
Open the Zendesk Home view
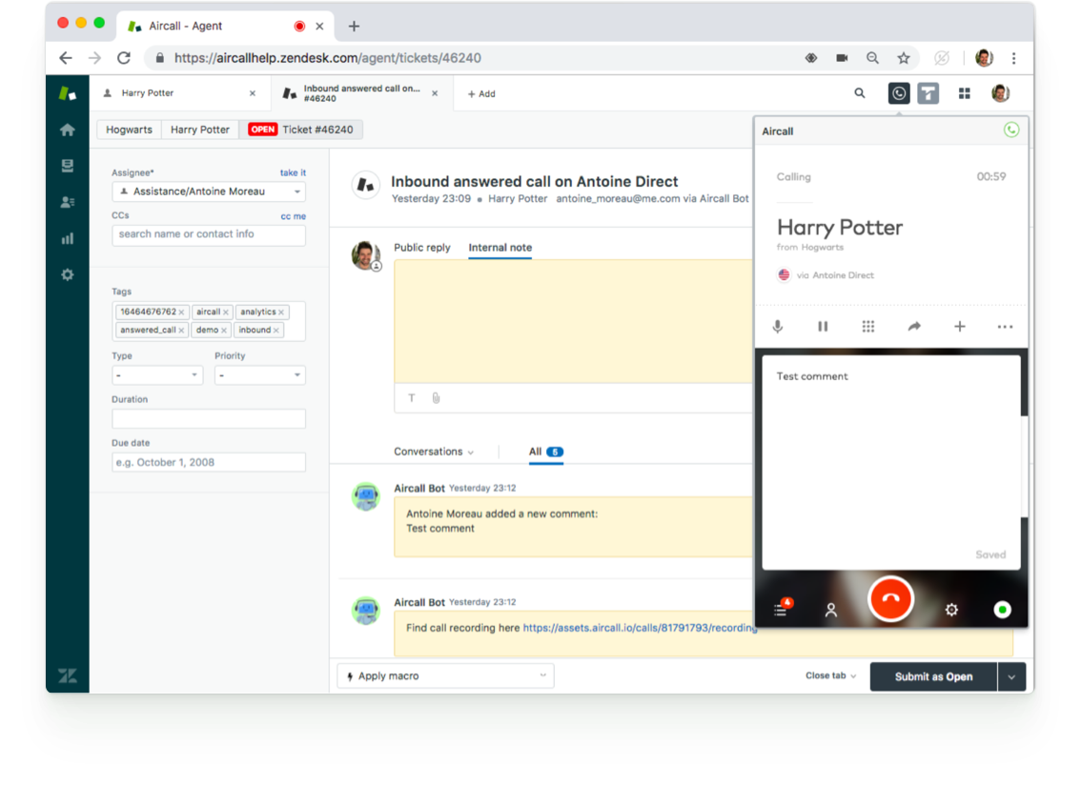pyautogui.click(x=67, y=130)
